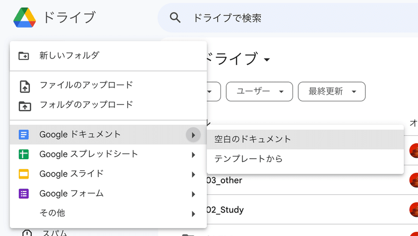
Task: Select テンプレートから in submenu
Action: click(305, 159)
